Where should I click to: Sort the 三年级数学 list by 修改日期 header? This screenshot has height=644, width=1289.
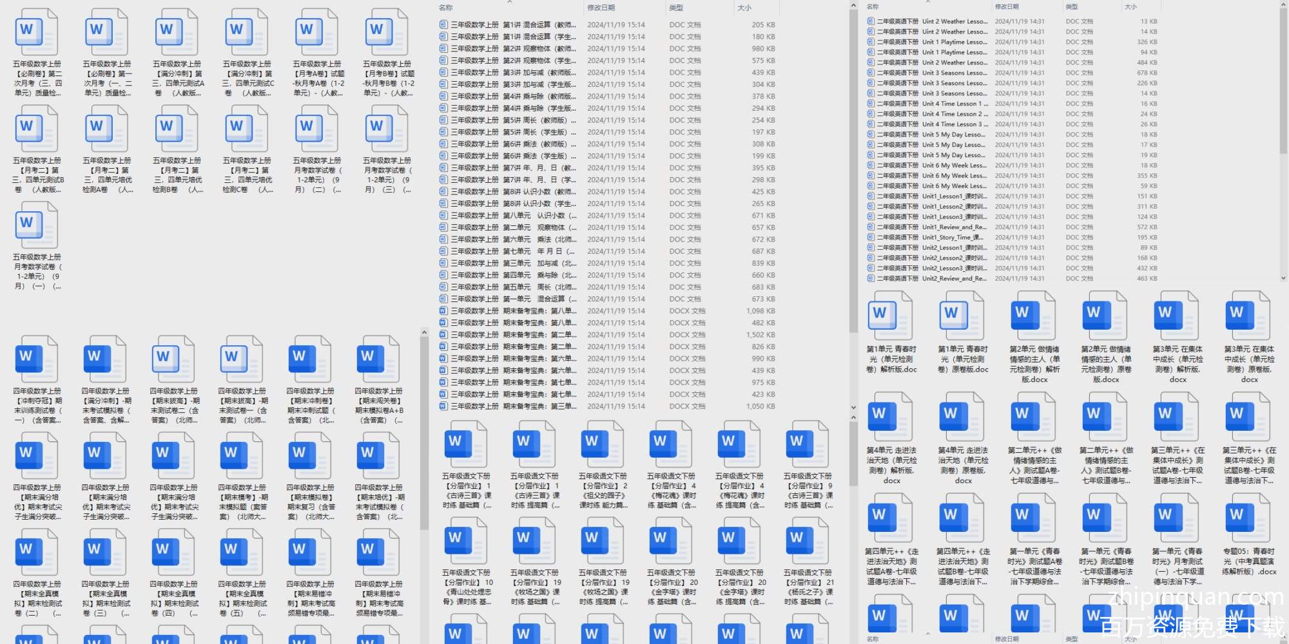coord(601,8)
